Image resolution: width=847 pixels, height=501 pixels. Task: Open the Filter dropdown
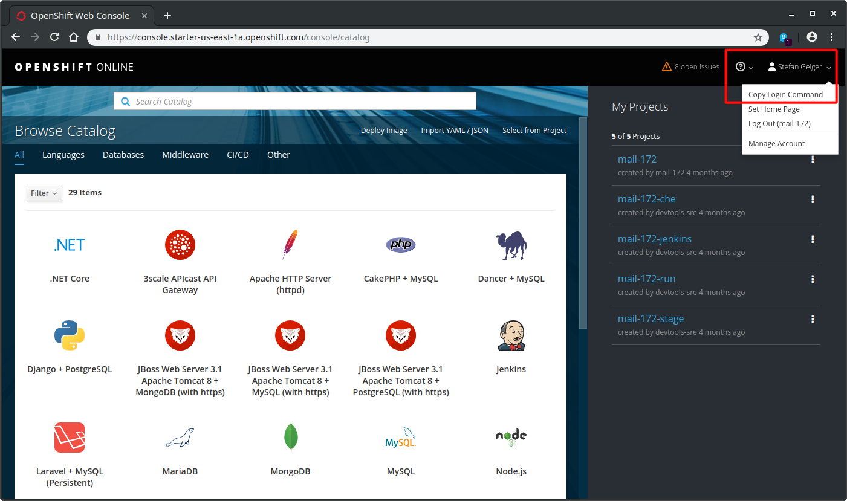(44, 193)
